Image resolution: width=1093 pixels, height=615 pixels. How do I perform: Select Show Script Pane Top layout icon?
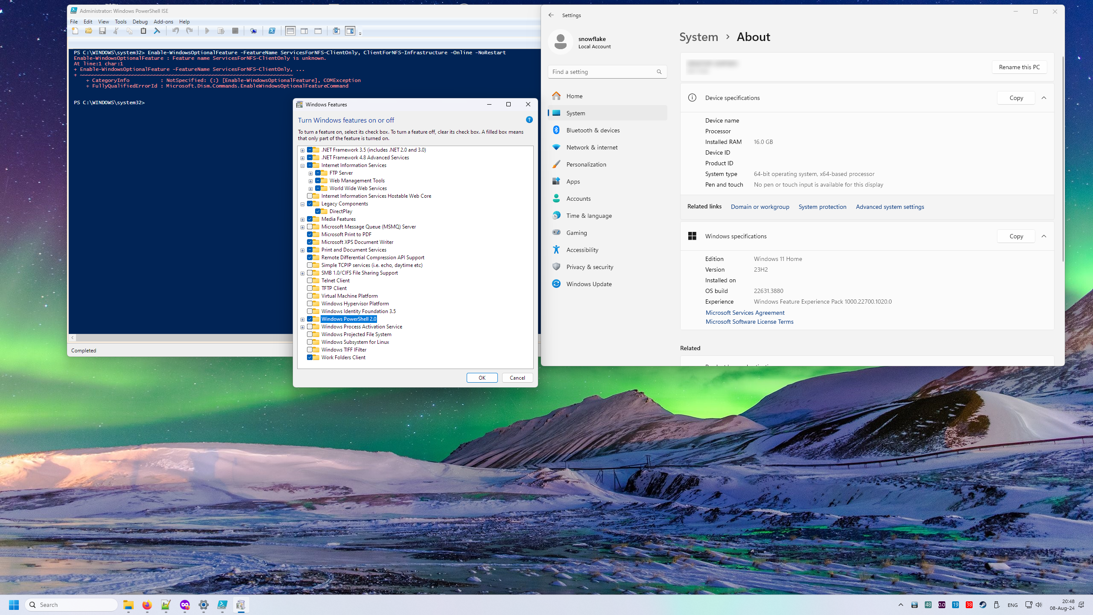pos(290,31)
